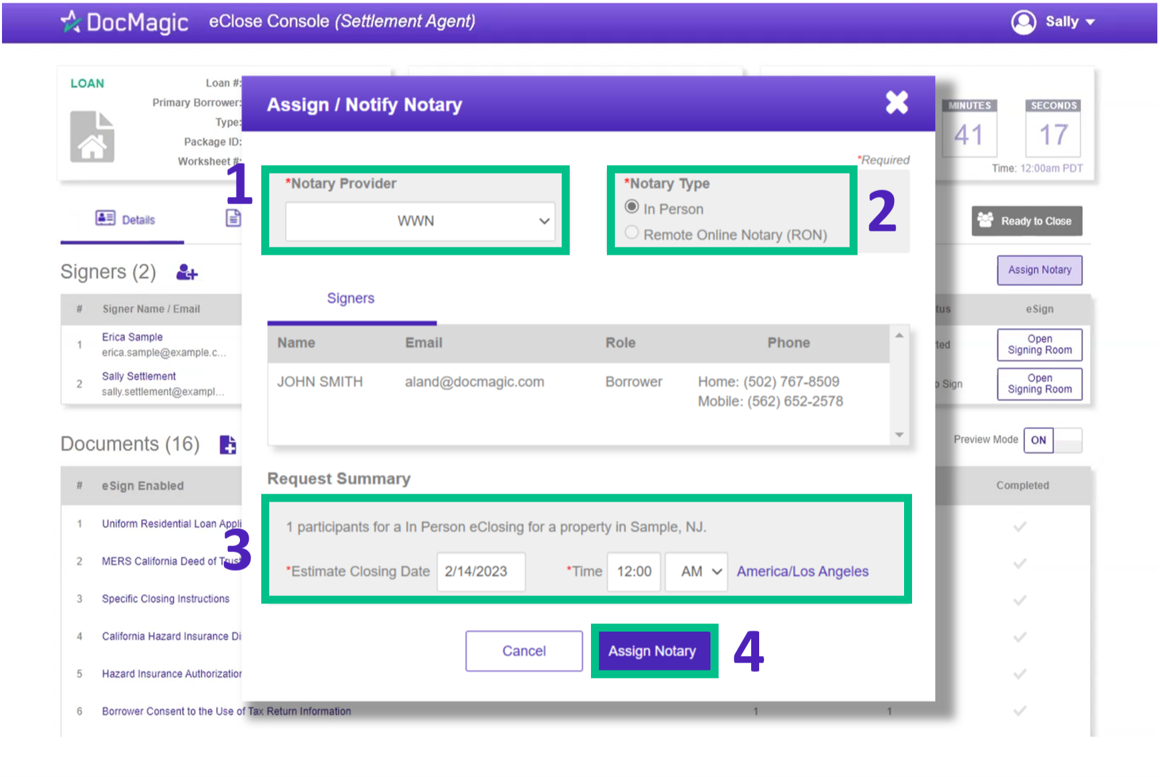1160x777 pixels.
Task: Click completed checkmark for document 4
Action: (1020, 638)
